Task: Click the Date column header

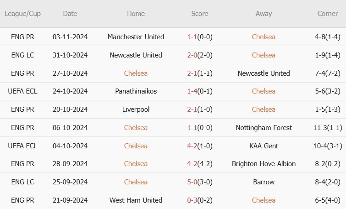Action: tap(70, 14)
